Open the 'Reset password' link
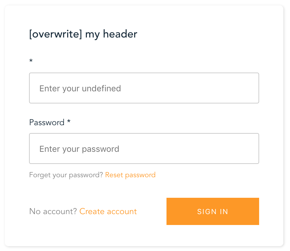Viewport: 290px width, 251px height. click(x=130, y=175)
